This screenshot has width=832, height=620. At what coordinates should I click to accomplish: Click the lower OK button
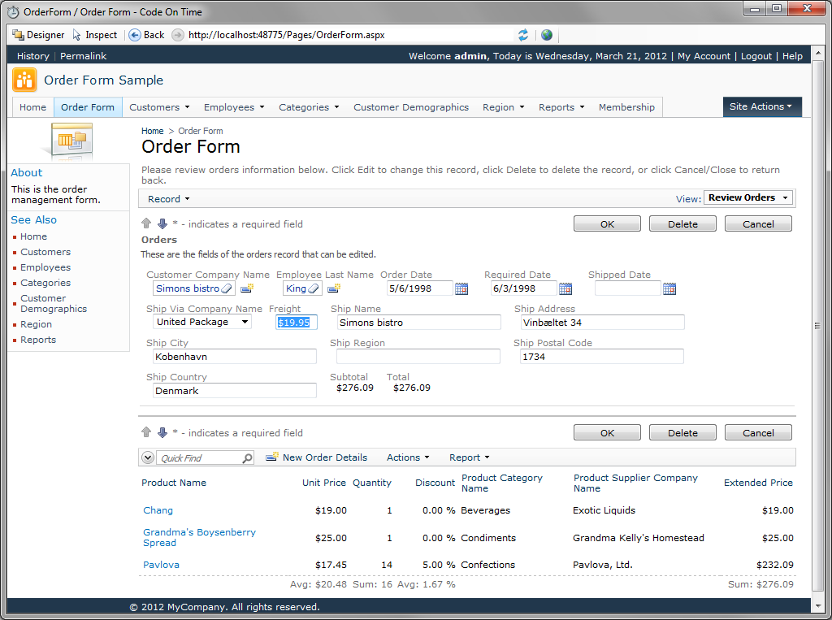click(x=607, y=432)
